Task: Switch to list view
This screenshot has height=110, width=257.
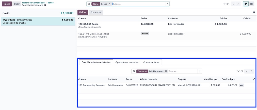Action: pos(251,4)
